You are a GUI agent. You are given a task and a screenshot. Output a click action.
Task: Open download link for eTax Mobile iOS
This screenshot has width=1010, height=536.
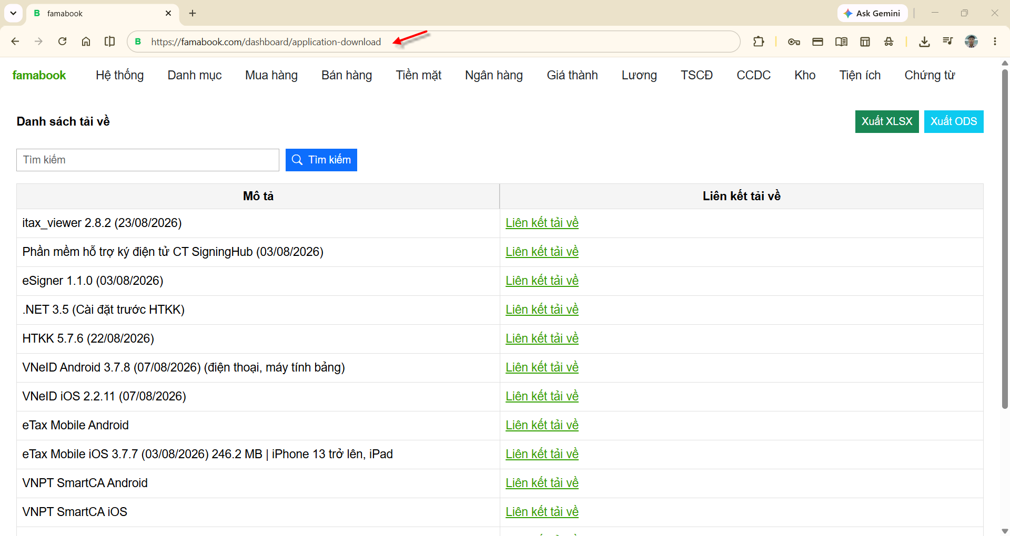point(542,454)
